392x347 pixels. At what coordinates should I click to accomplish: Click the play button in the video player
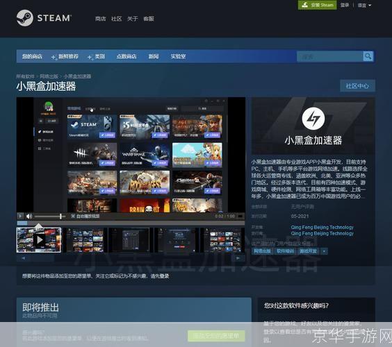[20, 217]
